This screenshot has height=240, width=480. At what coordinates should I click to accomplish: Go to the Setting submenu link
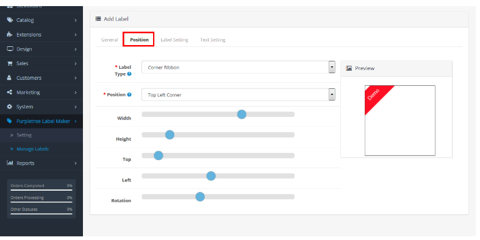pos(24,135)
